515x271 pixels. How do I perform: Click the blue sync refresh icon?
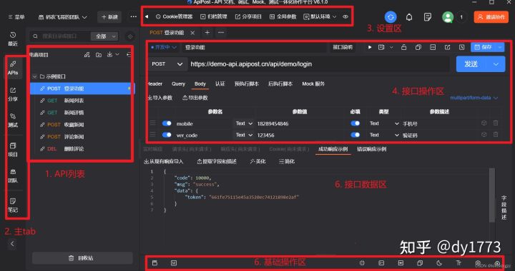391,16
